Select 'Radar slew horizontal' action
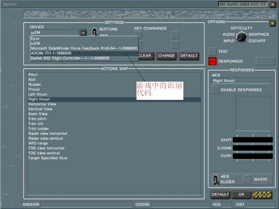 point(114,134)
